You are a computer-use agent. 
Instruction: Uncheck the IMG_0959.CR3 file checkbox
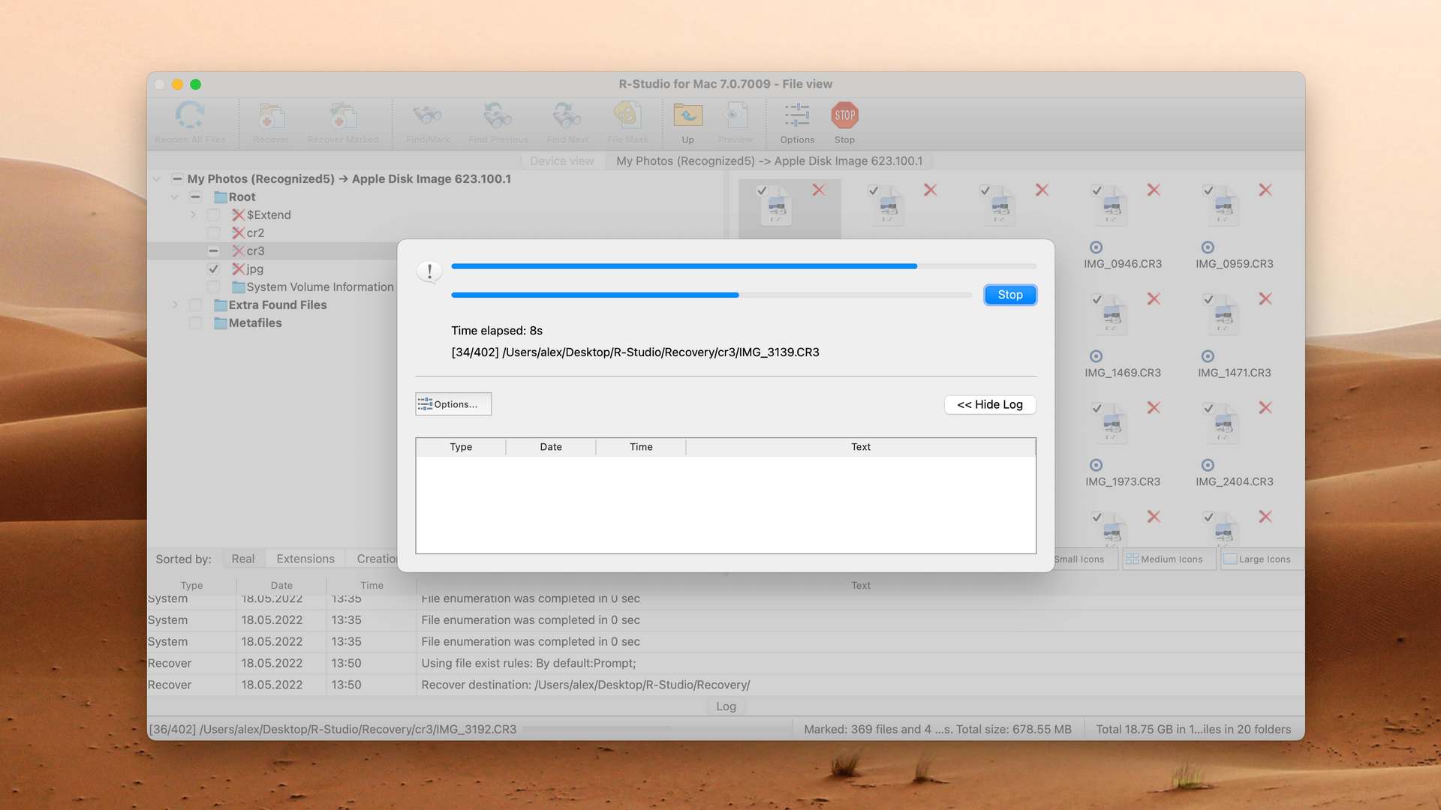pos(1208,191)
